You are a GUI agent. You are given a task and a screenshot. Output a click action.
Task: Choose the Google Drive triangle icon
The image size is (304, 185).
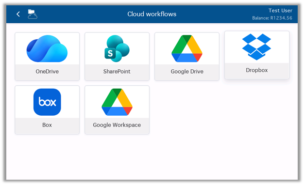pyautogui.click(x=187, y=48)
